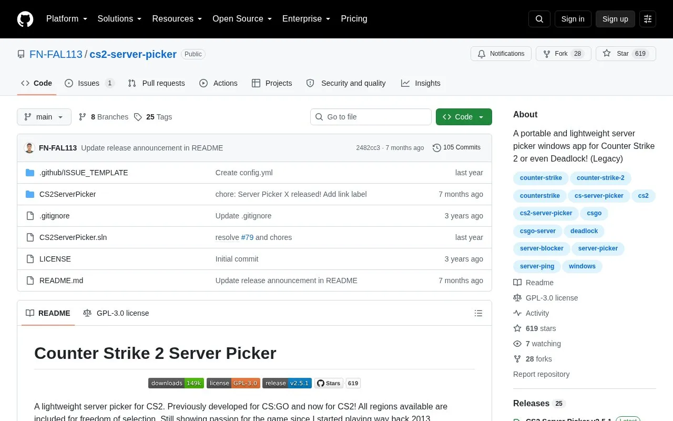Select the README tab in file viewer

[48, 313]
